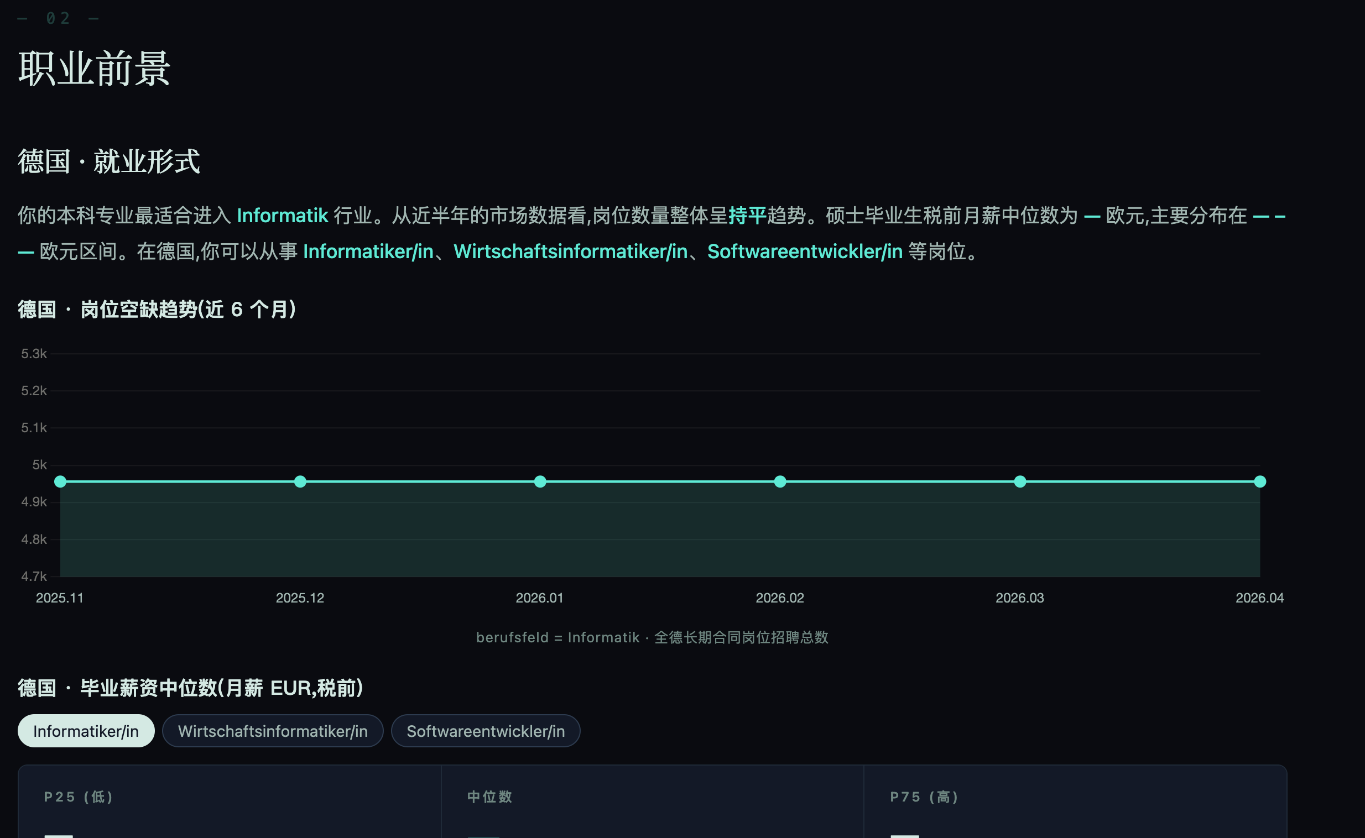Click the 2026.04 chart data point
Screen dimensions: 1365x838
tap(1260, 481)
